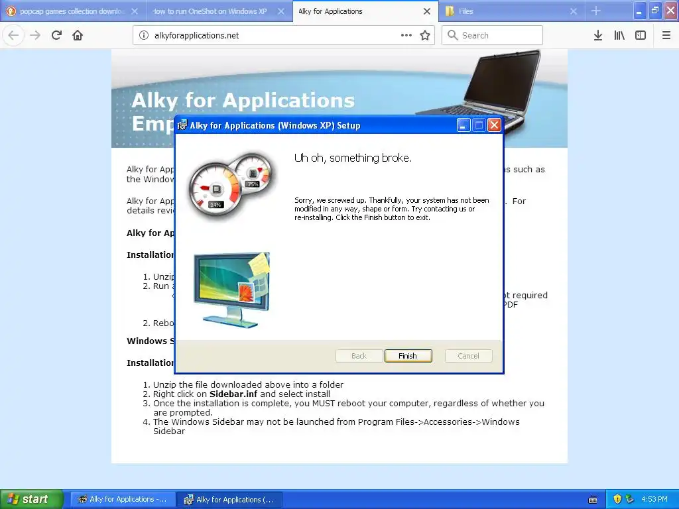The image size is (679, 509).
Task: Click the security shield tray icon
Action: click(x=617, y=500)
